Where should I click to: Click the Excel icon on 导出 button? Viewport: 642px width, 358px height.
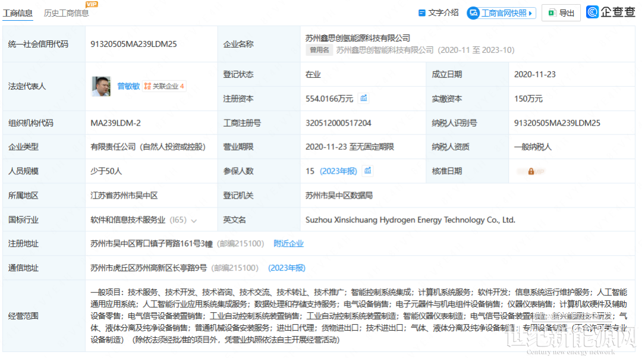tap(552, 13)
